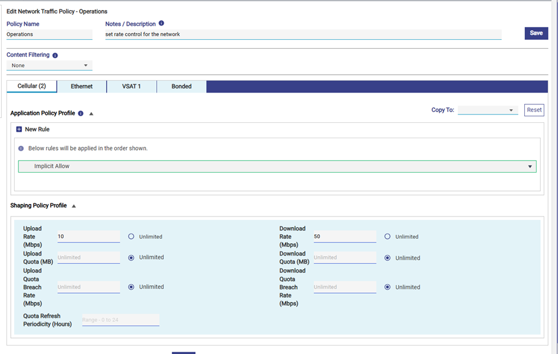Toggle Unlimited radio for Upload Quota (MB)

(x=131, y=257)
